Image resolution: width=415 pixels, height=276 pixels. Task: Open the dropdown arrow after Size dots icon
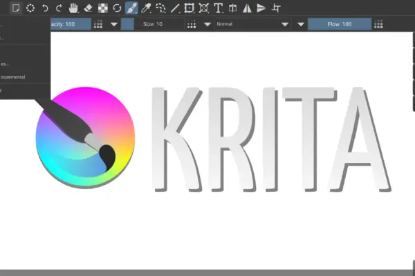click(207, 24)
